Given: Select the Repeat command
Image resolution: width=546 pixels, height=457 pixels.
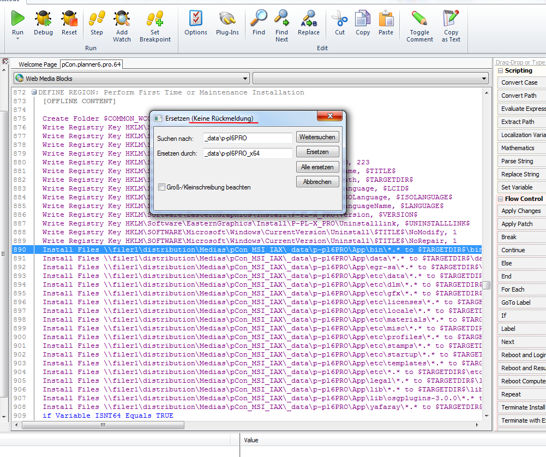Looking at the screenshot, I should coord(521,394).
